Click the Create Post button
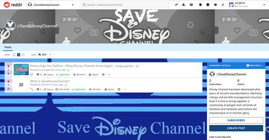Image resolution: width=269 pixels, height=140 pixels. click(x=236, y=128)
